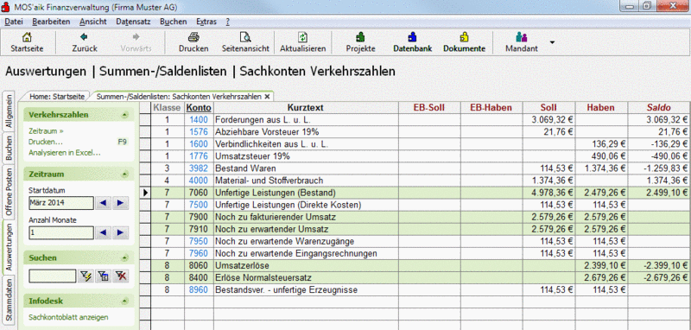Close the Sachkonten Verkehrszahlen tab
Image resolution: width=691 pixels, height=330 pixels.
267,97
